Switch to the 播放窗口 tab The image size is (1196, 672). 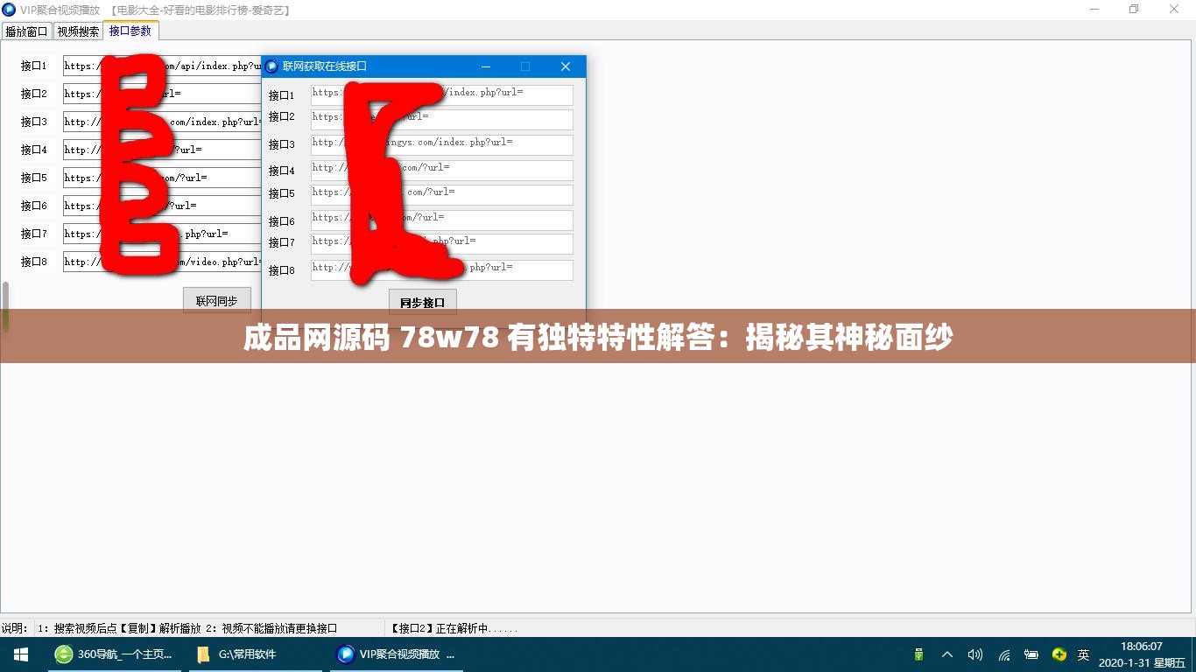point(26,31)
